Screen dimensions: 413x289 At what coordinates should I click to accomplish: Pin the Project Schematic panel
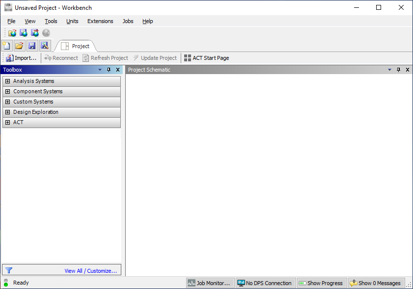399,70
